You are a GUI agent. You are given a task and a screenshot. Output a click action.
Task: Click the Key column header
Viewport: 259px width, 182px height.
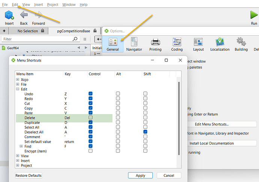(x=75, y=74)
